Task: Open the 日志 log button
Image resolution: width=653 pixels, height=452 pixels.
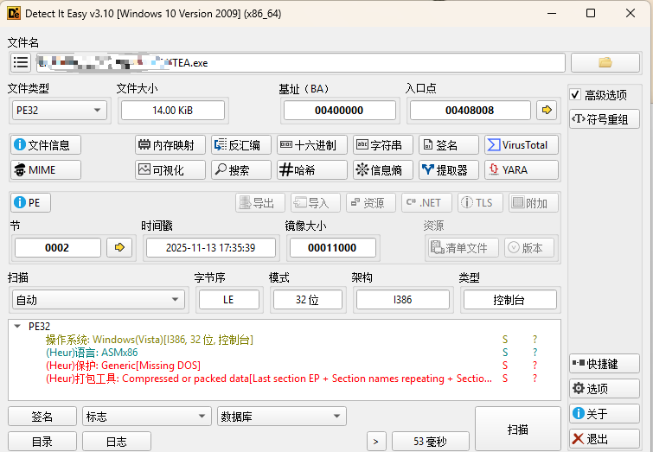Action: [116, 441]
